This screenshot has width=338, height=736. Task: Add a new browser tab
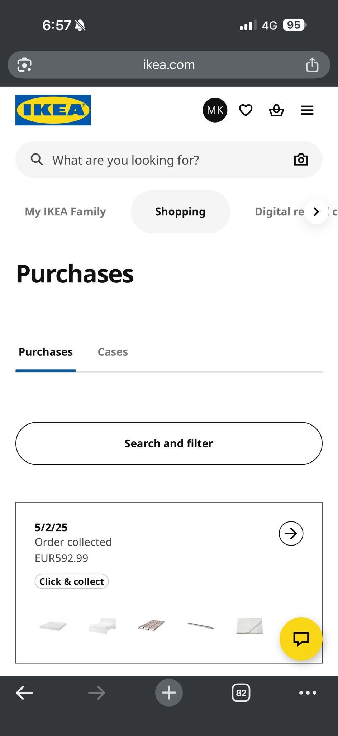(169, 693)
